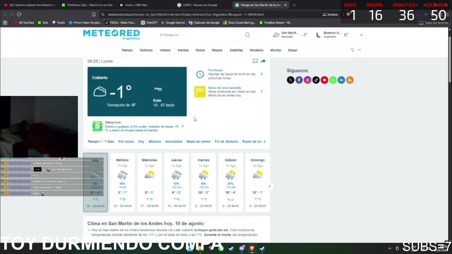Viewport: 452px width, 254px height.
Task: Open the Instagram social icon
Action: (307, 80)
